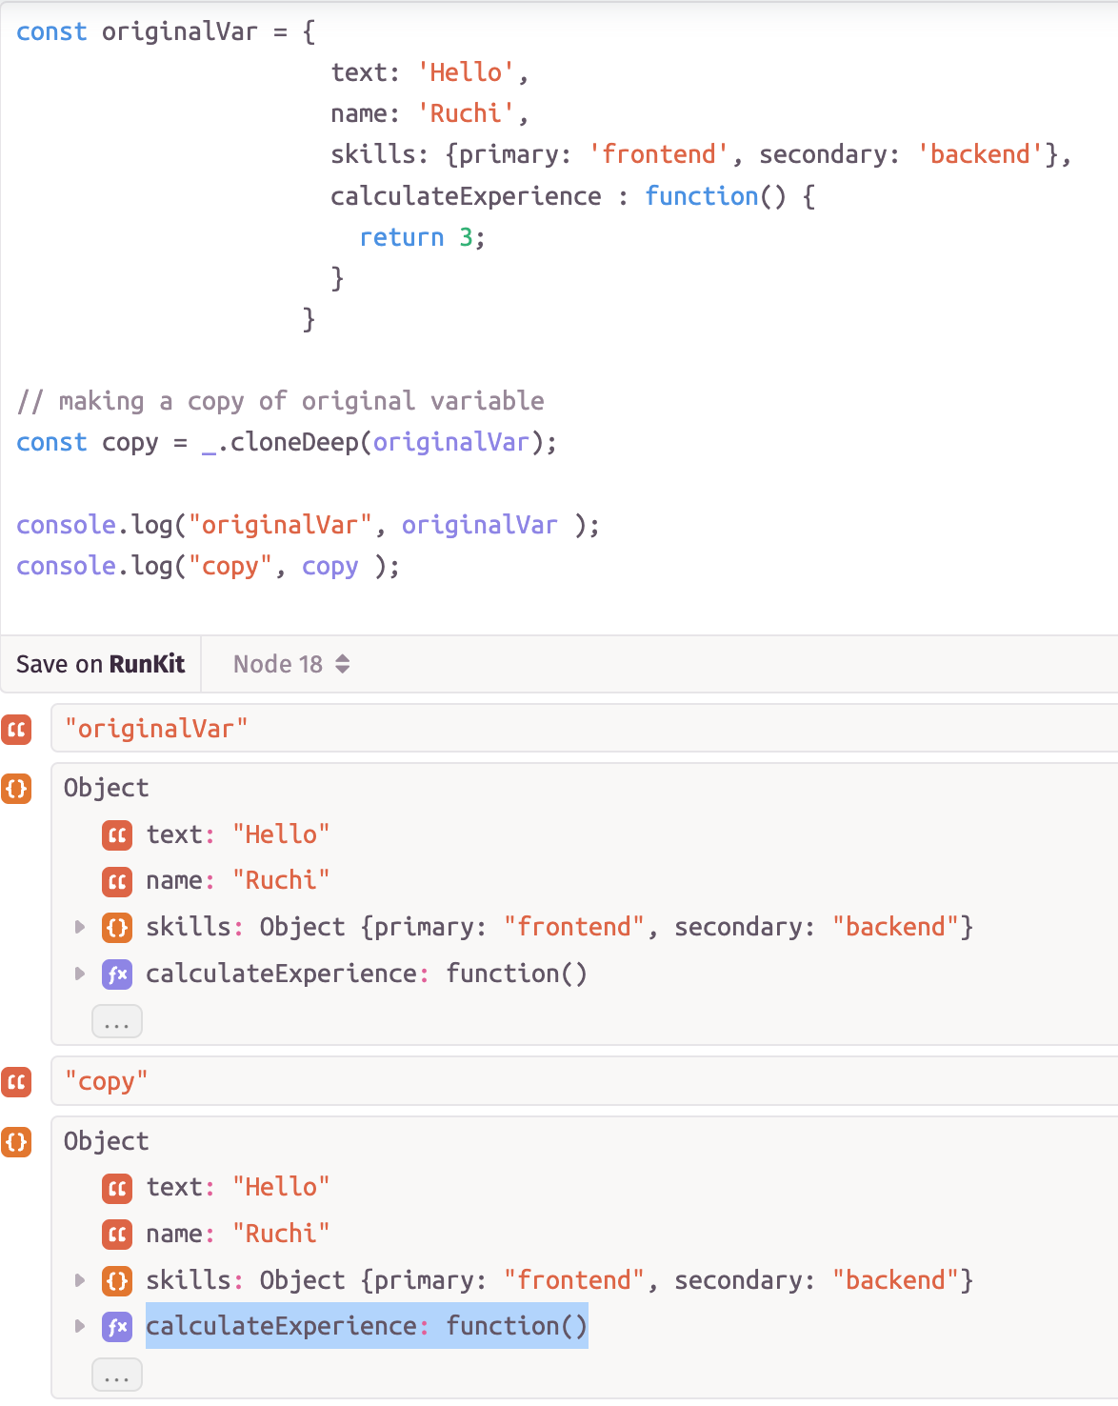Click the string icon beside "originalVar" label
Screen dimensions: 1118x1406
[16, 728]
